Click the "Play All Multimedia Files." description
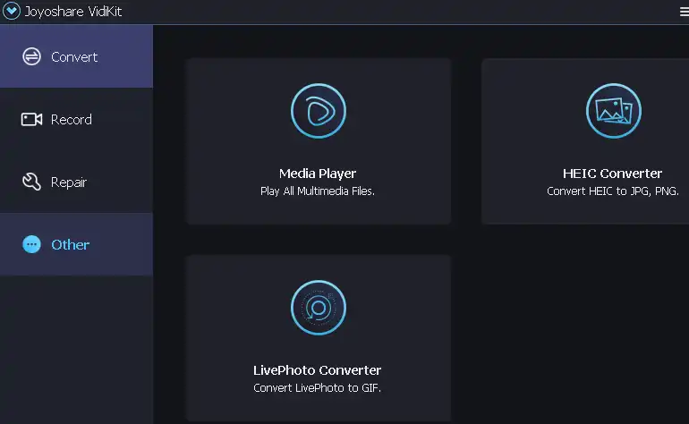Viewport: 689px width, 424px height. 318,191
